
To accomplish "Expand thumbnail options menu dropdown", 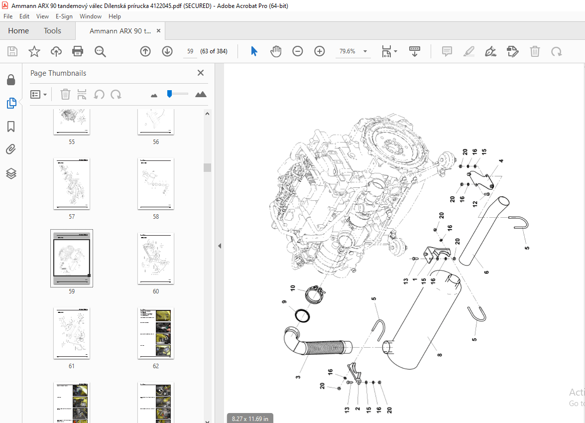I will 39,95.
